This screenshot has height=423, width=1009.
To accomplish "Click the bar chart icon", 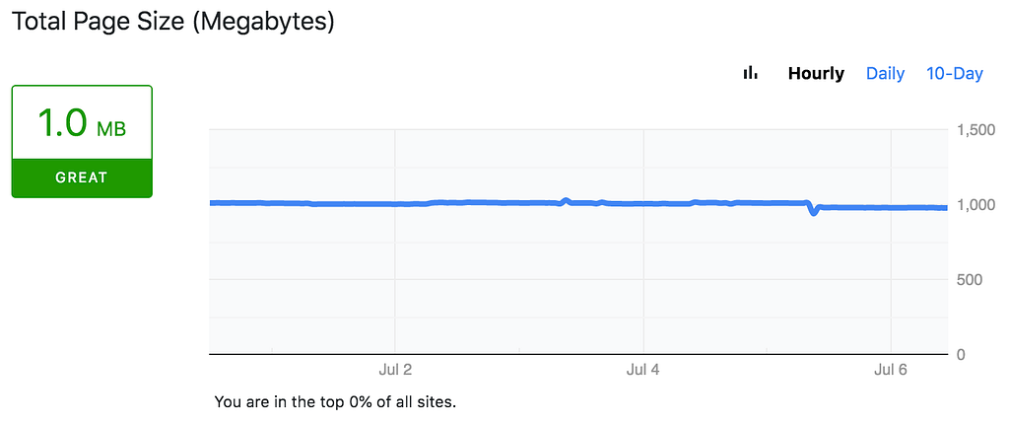I will point(751,73).
